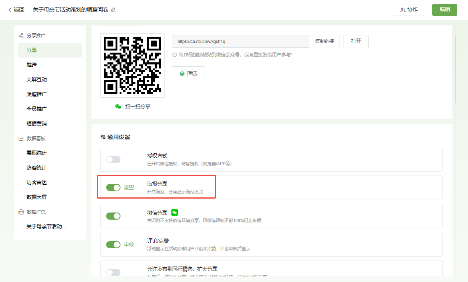The width and height of the screenshot is (468, 282).
Task: Click the 通用设置 section icon
Action: click(103, 137)
